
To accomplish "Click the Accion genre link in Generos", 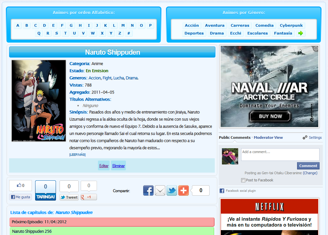I will 95,78.
